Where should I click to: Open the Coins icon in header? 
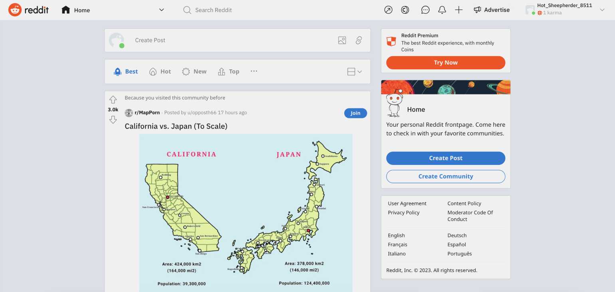click(405, 10)
